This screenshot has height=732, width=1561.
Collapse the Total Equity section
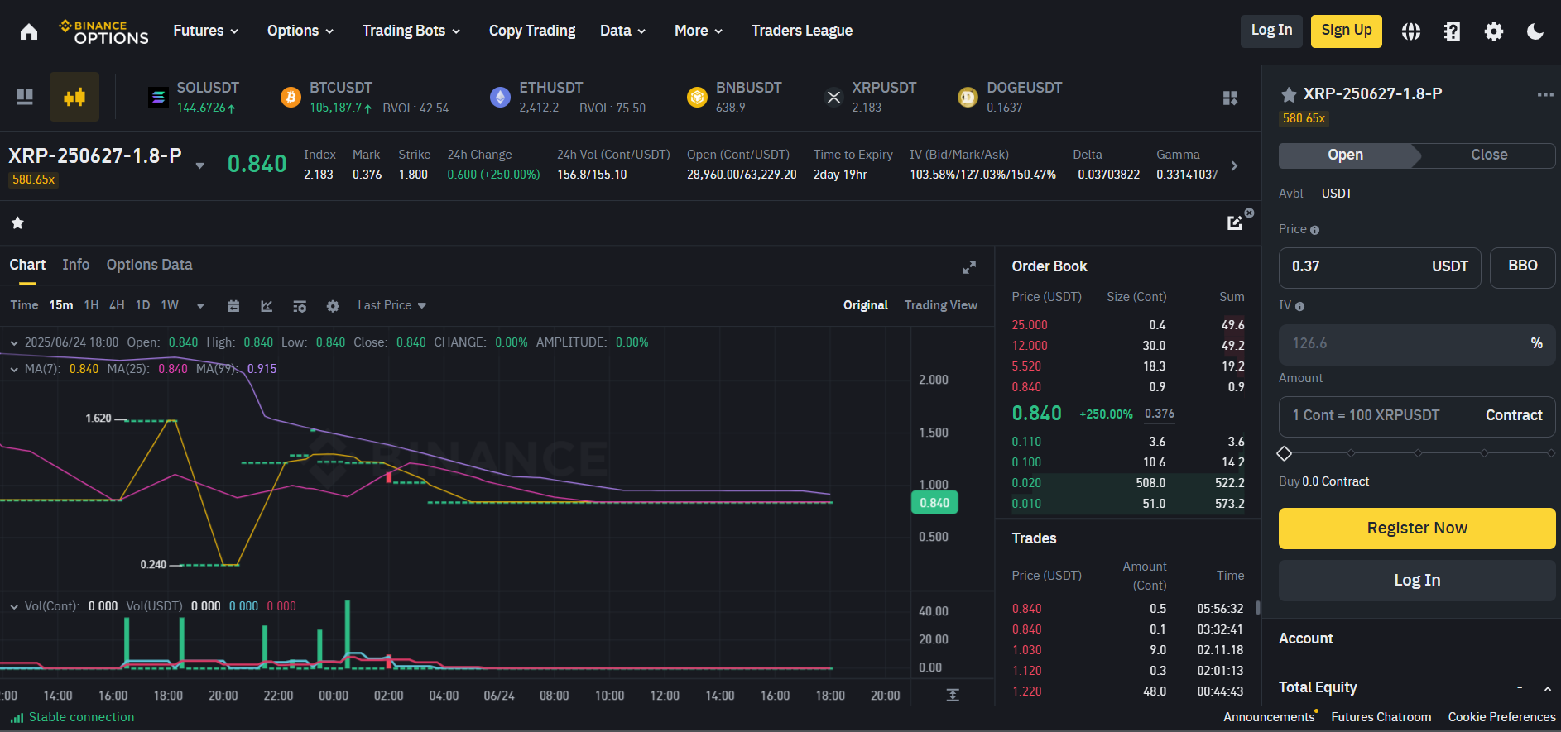tap(1547, 688)
